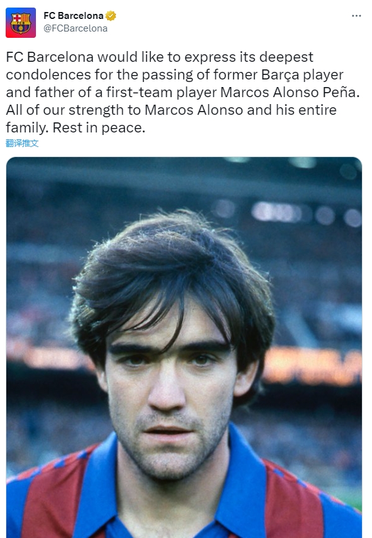Screen dimensions: 372x538
Task: Open the attached player photo
Action: click(184, 348)
